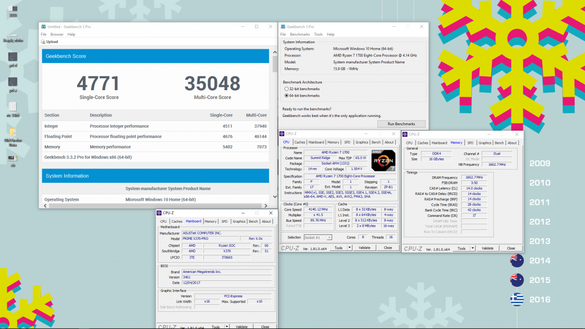The width and height of the screenshot is (585, 329).
Task: Open Tools dropdown arrow in CPU-Z Memory window
Action: [x=472, y=248]
